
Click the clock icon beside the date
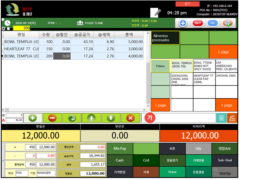click(7, 23)
